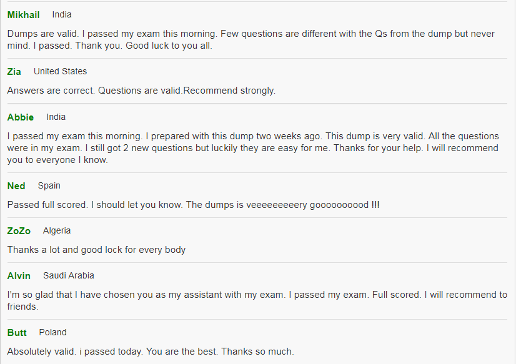Click the reviewer name ZoZo
The image size is (516, 364).
coord(19,231)
